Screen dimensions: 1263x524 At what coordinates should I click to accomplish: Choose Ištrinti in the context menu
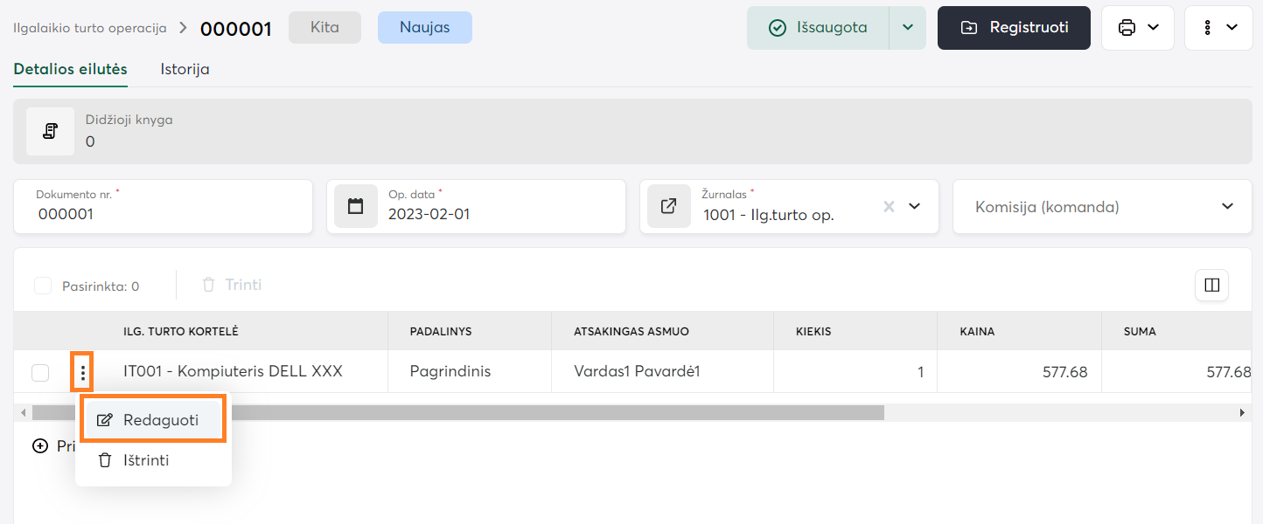coord(145,460)
